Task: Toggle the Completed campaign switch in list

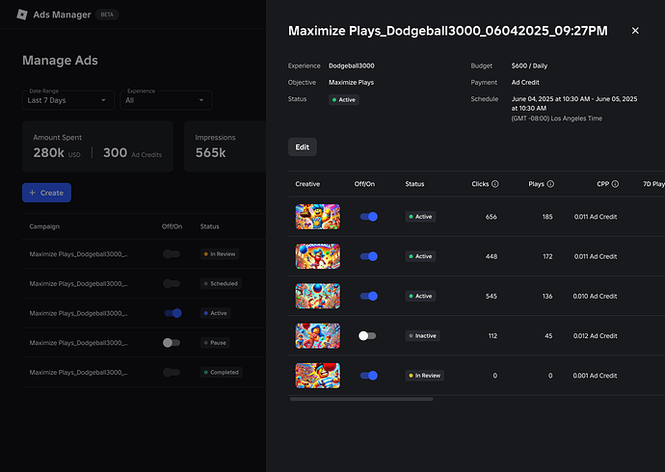Action: pos(172,373)
